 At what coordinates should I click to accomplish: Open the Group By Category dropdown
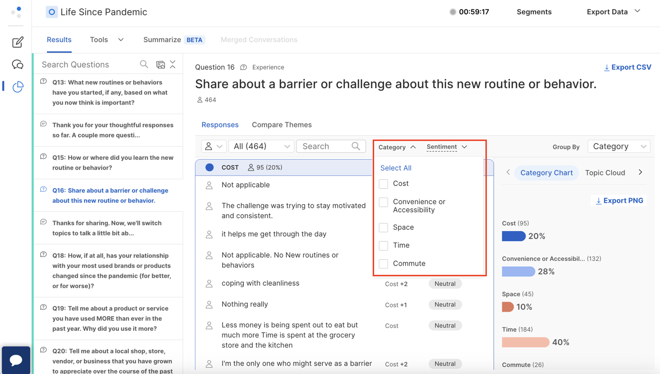click(619, 146)
